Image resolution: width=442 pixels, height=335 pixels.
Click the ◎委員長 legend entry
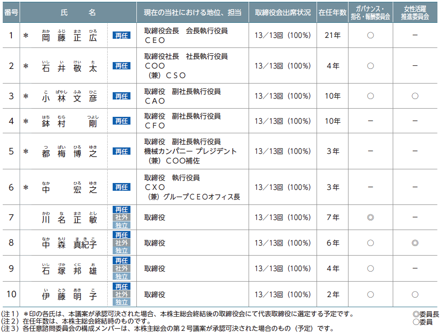(426, 314)
